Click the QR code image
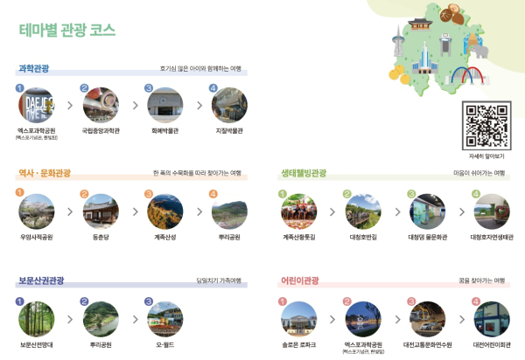This screenshot has height=360, width=525. [486, 125]
